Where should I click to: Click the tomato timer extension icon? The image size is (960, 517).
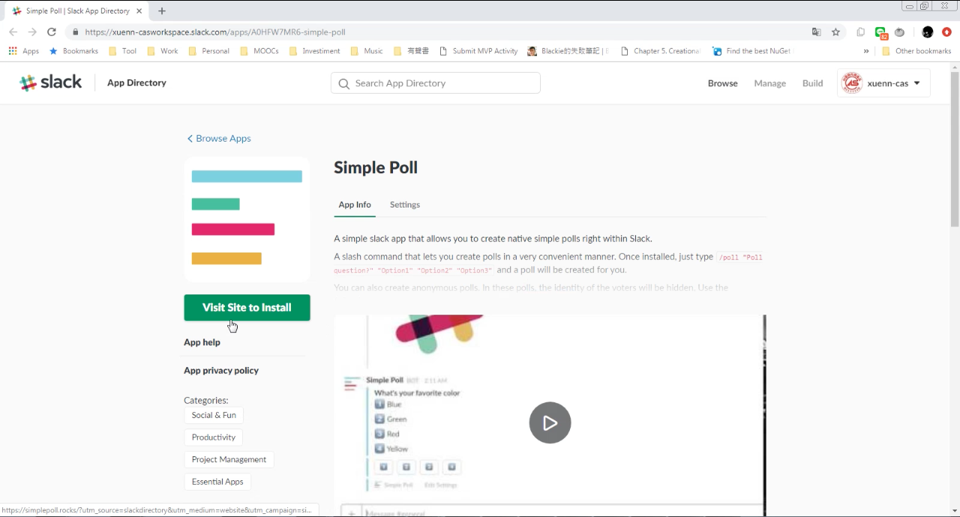[x=899, y=32]
